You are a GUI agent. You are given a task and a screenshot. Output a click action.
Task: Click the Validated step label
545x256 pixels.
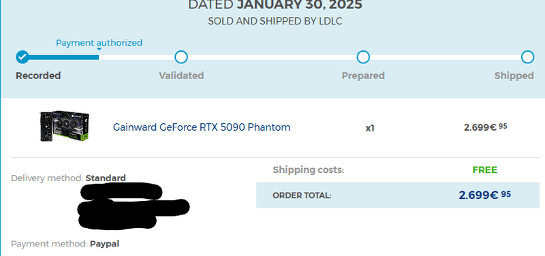181,76
